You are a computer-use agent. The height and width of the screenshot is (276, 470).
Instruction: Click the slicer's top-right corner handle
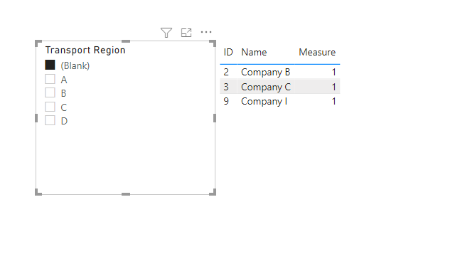coord(213,43)
